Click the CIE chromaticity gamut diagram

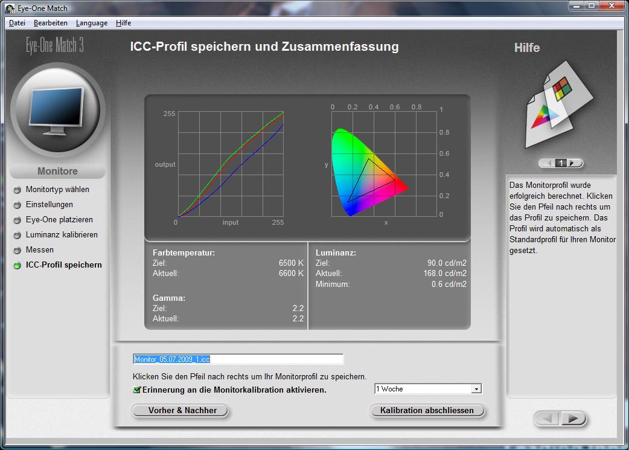[384, 164]
